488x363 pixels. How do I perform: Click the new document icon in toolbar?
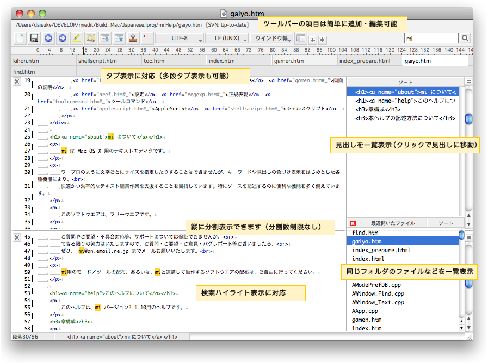[x=20, y=39]
